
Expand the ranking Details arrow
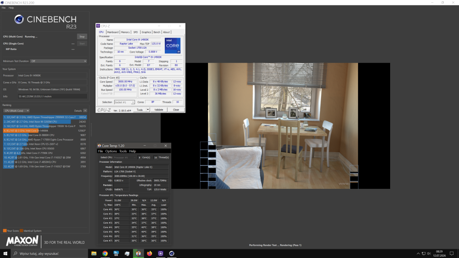pyautogui.click(x=85, y=111)
